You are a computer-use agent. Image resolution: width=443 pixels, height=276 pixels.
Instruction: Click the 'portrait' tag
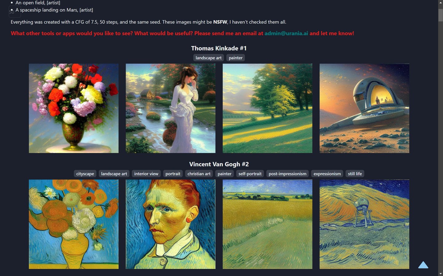(173, 174)
